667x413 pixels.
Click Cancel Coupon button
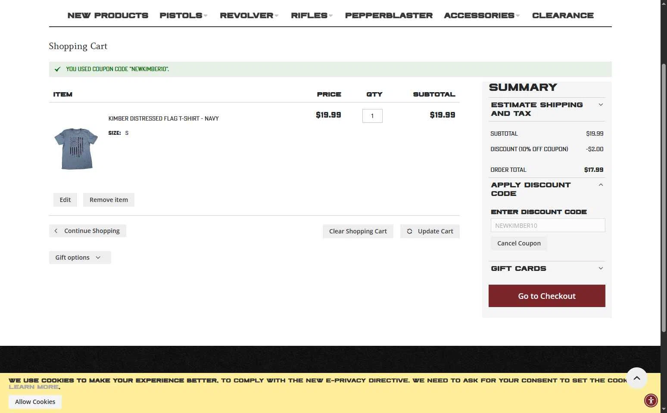point(519,243)
